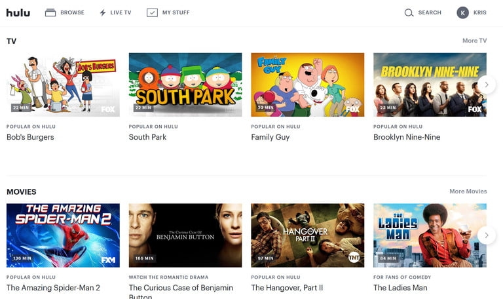Click the Live TV lightning bolt icon
The height and width of the screenshot is (299, 503).
coord(103,12)
